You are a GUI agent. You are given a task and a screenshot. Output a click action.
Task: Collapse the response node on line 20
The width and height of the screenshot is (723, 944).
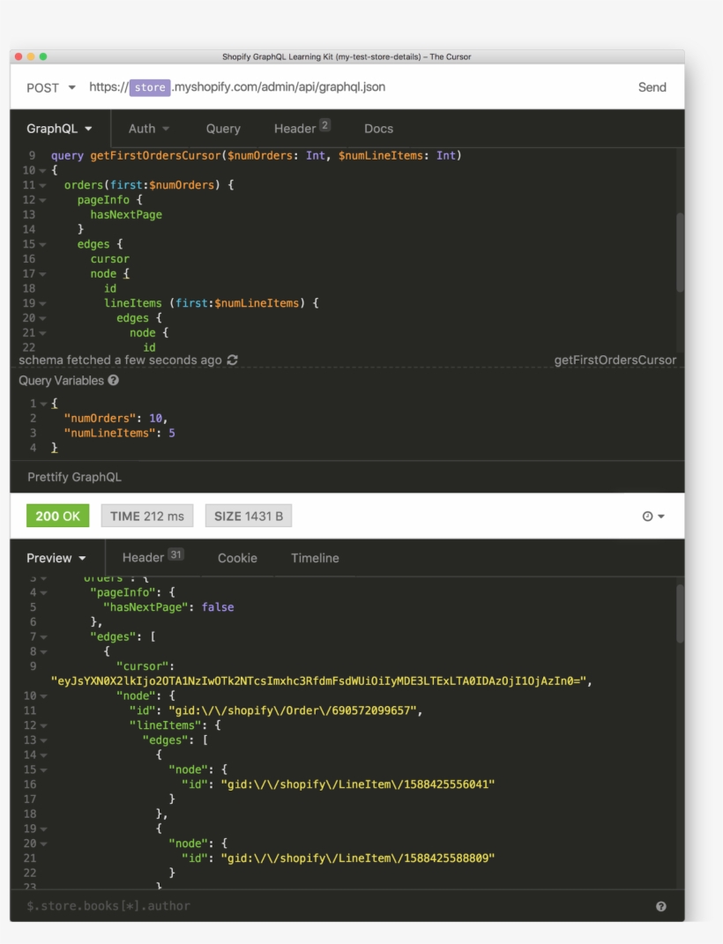click(42, 844)
